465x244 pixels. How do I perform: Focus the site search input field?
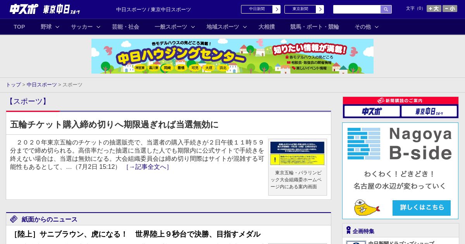click(357, 9)
